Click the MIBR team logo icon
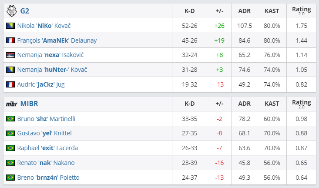The width and height of the screenshot is (319, 188). tap(11, 104)
